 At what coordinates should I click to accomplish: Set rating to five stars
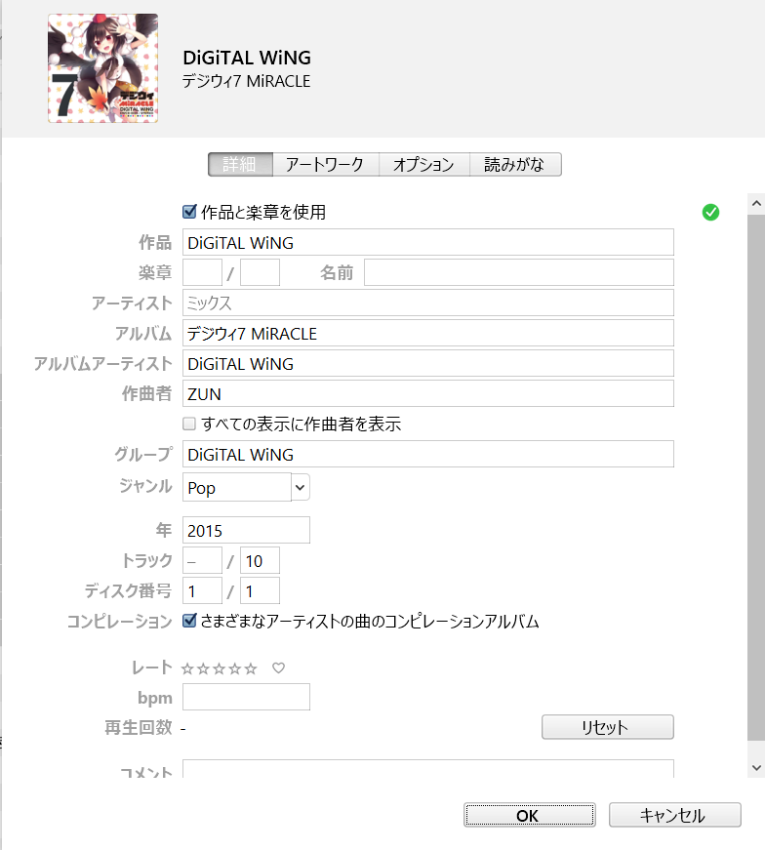(x=251, y=668)
